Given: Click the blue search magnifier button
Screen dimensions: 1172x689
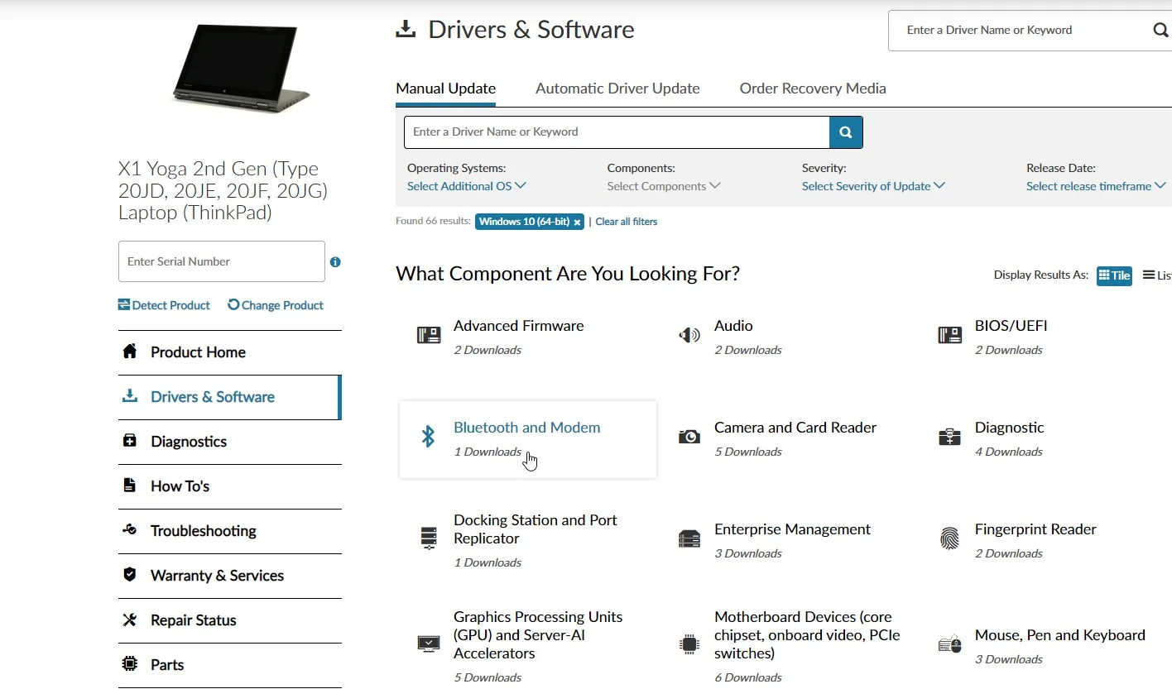Looking at the screenshot, I should point(846,132).
